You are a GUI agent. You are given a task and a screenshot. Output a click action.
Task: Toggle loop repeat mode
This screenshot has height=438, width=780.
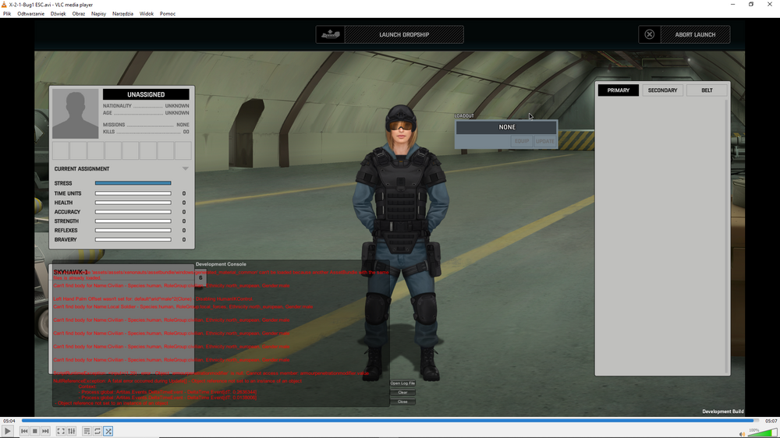[97, 431]
